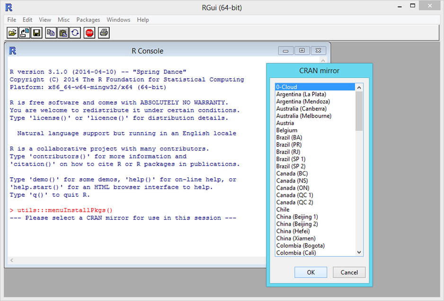The width and height of the screenshot is (444, 301).
Task: Close the RGui main window
Action: pos(430,6)
